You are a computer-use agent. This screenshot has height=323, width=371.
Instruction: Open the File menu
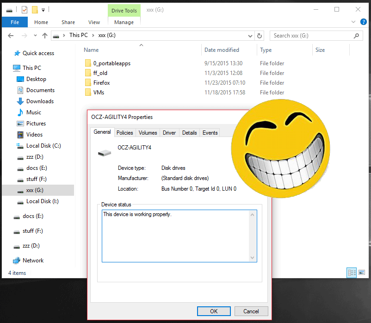click(x=15, y=22)
